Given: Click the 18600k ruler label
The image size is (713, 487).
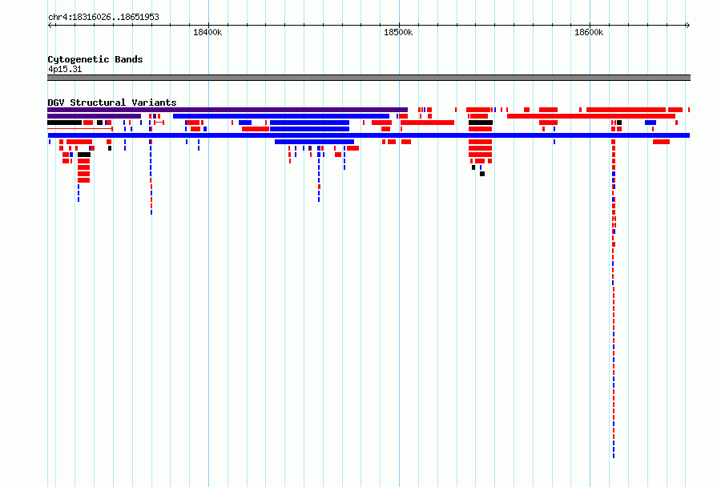Looking at the screenshot, I should 589,32.
